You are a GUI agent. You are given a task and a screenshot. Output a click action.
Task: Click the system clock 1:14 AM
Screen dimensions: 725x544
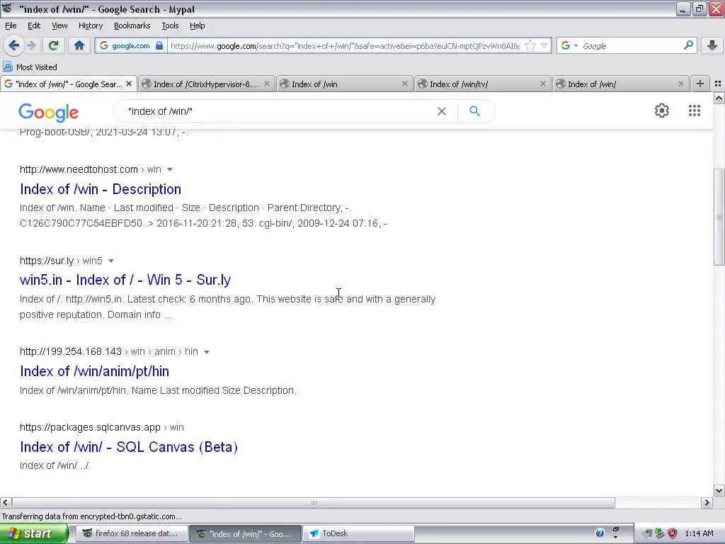point(699,533)
